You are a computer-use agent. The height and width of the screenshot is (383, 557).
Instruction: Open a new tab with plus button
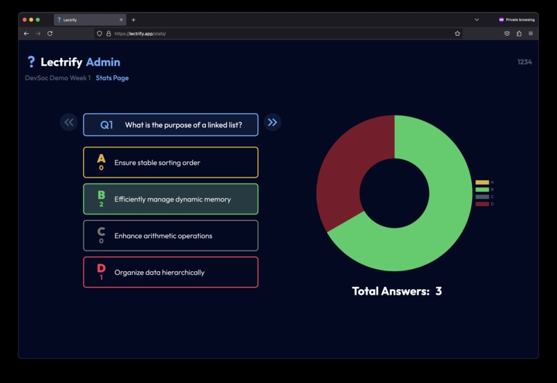(x=133, y=20)
